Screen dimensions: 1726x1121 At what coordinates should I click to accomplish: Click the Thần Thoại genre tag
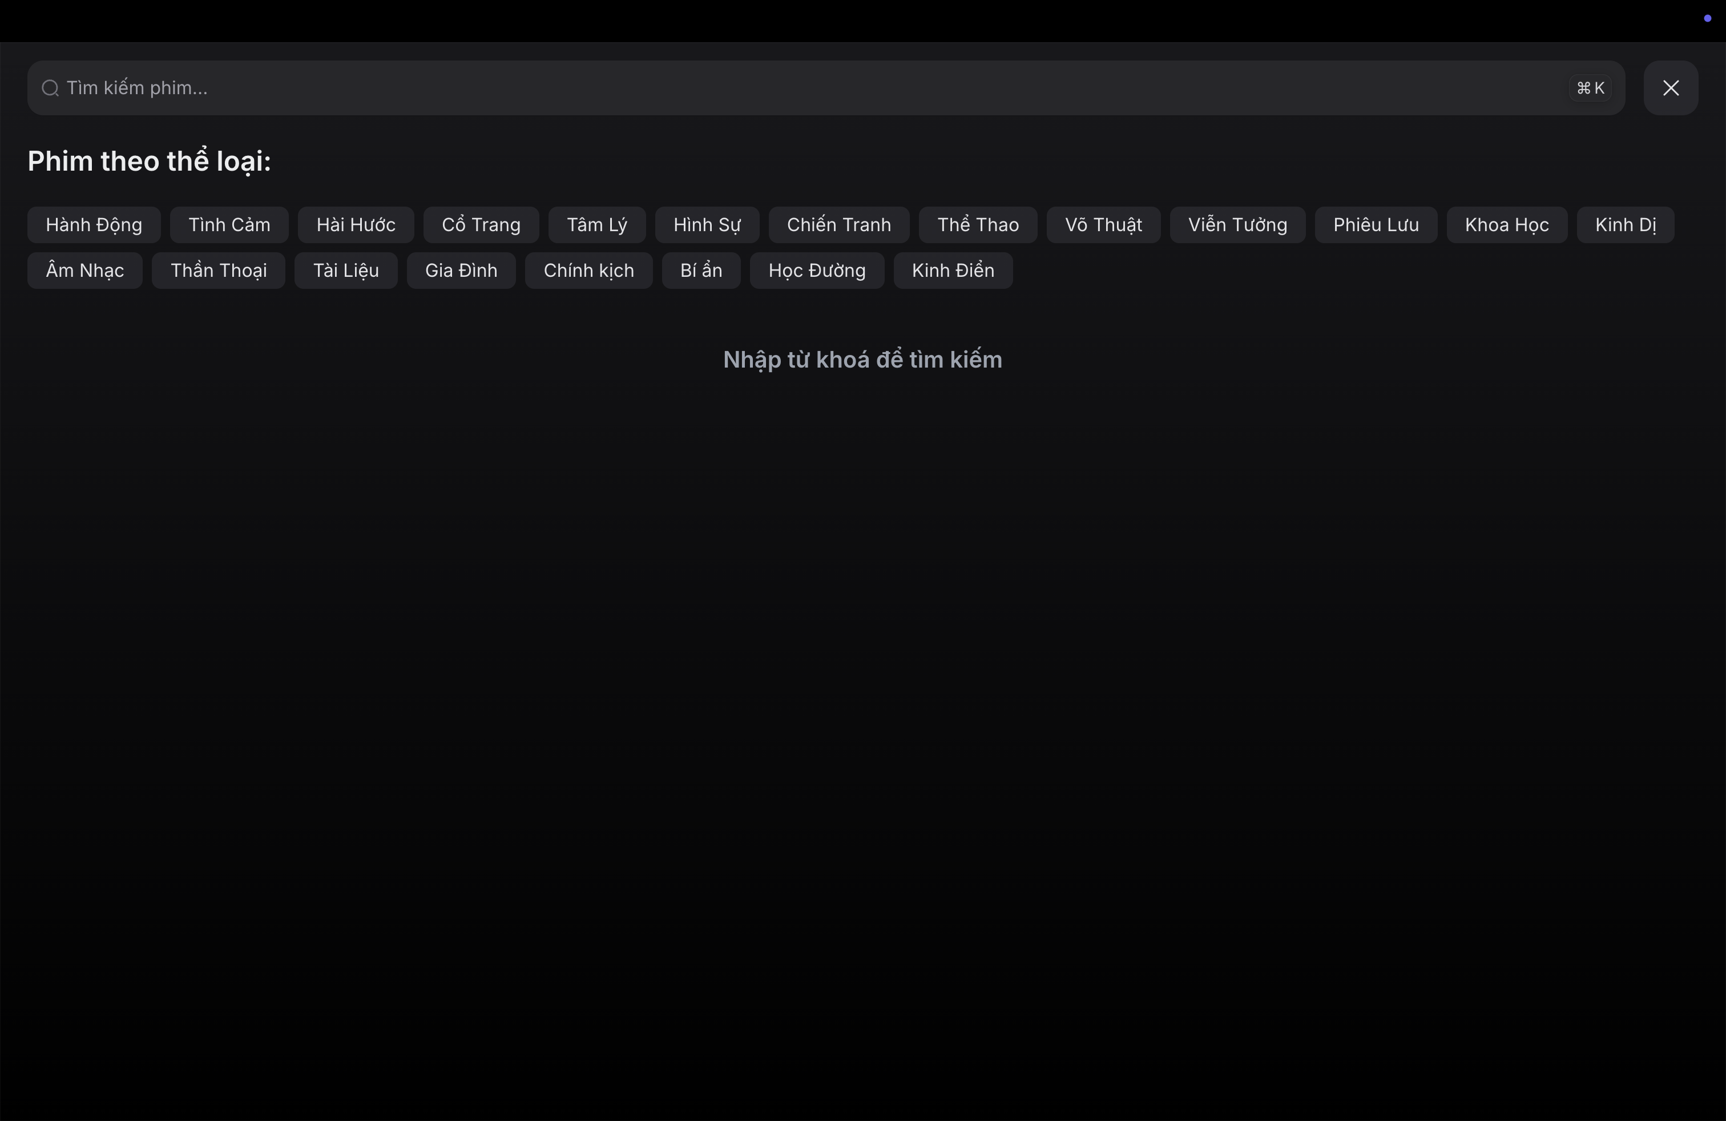[218, 271]
